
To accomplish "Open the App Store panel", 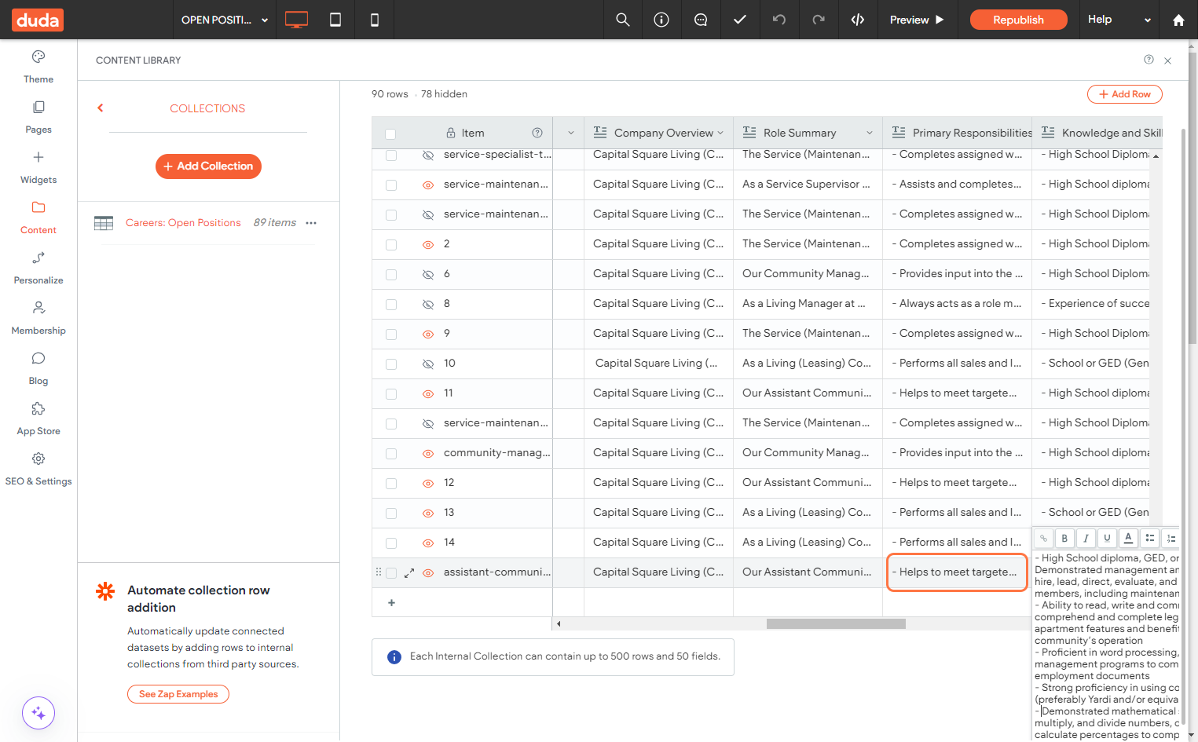I will (x=38, y=419).
